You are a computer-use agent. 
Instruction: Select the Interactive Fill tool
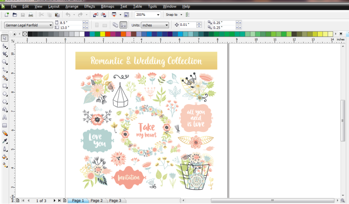point(5,165)
